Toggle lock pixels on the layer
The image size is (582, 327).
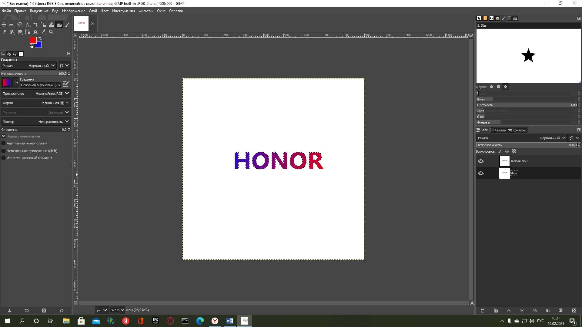tap(500, 151)
